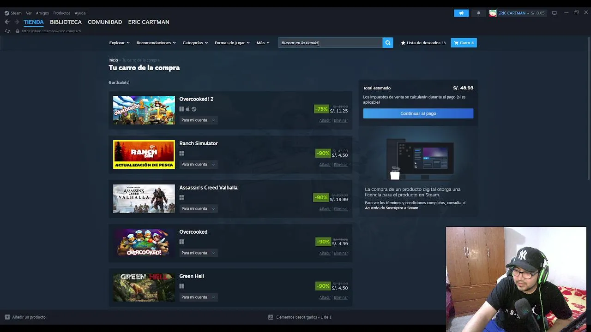Click Añadir for Overcooked! 2

pyautogui.click(x=325, y=120)
